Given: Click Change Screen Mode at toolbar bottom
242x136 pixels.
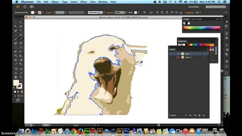Looking at the screenshot, I should click(18, 100).
